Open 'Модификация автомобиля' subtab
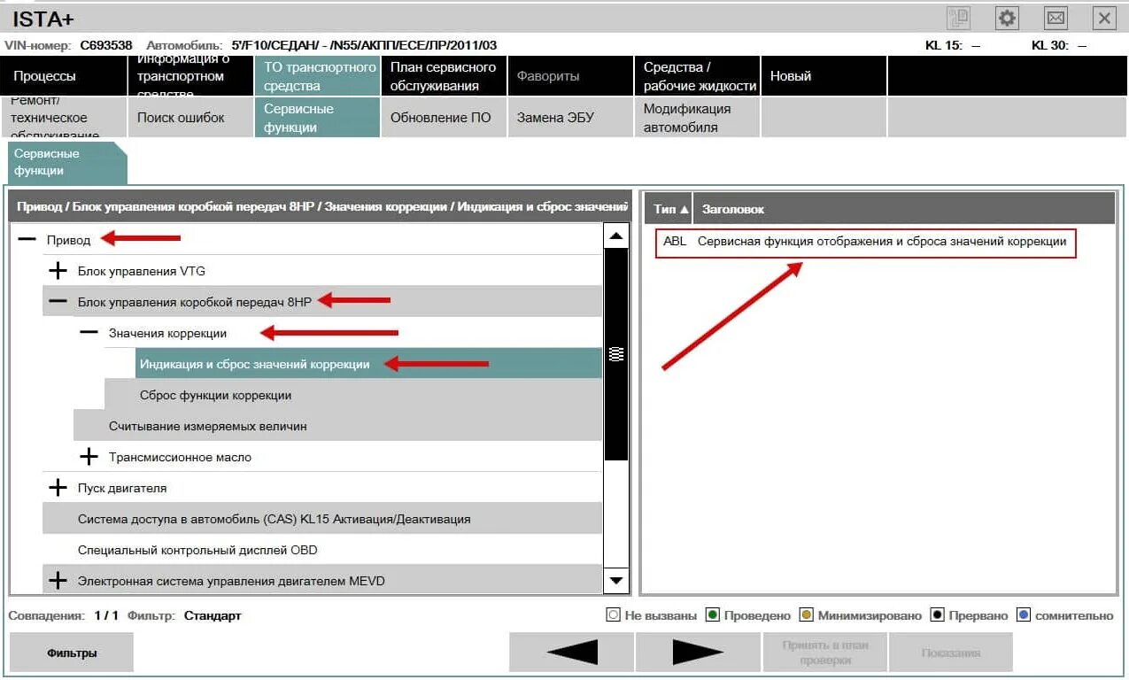 click(697, 117)
